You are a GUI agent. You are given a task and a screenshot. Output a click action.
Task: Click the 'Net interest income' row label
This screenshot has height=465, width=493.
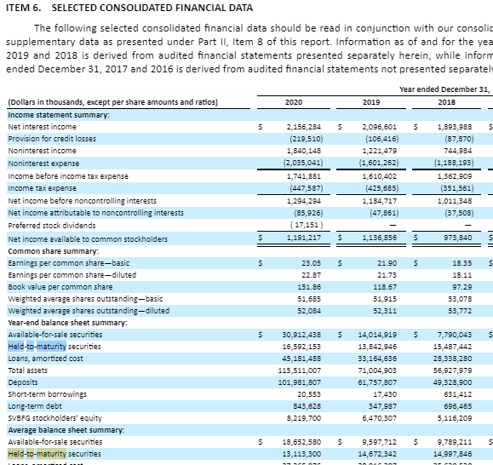pyautogui.click(x=42, y=127)
